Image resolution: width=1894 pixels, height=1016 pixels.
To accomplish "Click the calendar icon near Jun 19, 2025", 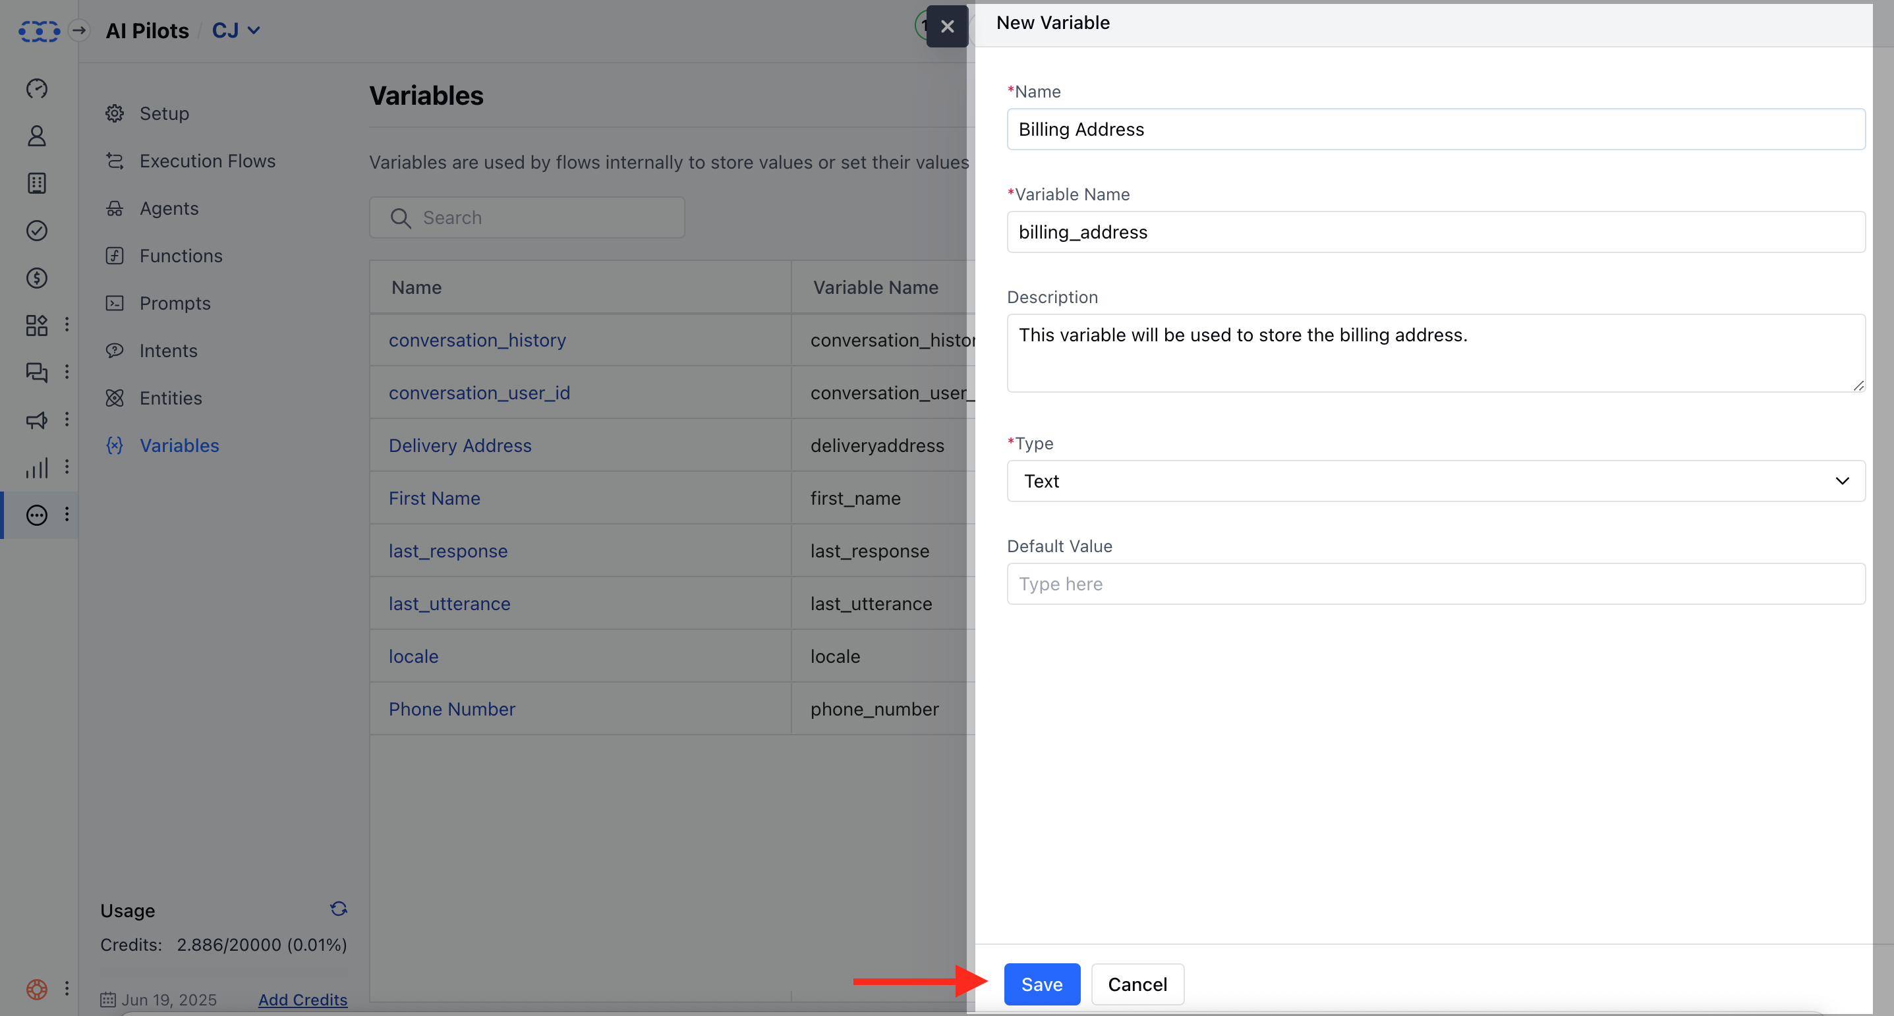I will click(108, 1000).
